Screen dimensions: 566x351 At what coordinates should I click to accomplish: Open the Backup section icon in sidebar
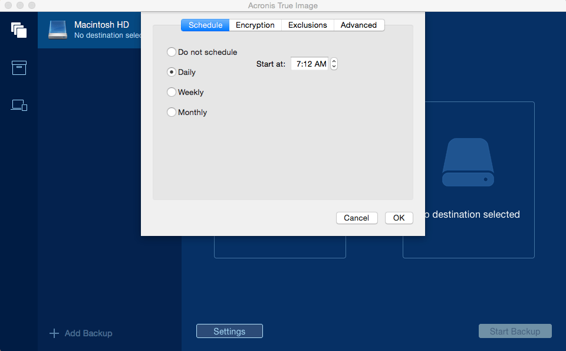(x=19, y=30)
